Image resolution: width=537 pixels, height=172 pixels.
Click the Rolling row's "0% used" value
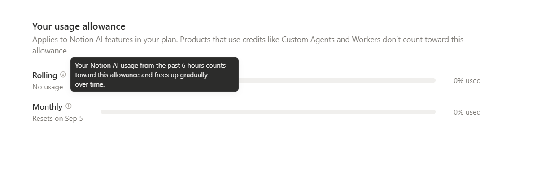click(x=467, y=80)
